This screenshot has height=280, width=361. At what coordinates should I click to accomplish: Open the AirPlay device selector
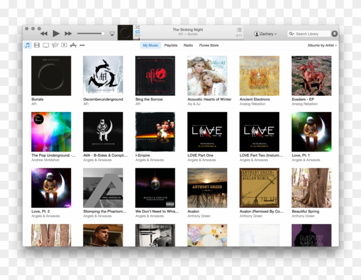tap(112, 34)
